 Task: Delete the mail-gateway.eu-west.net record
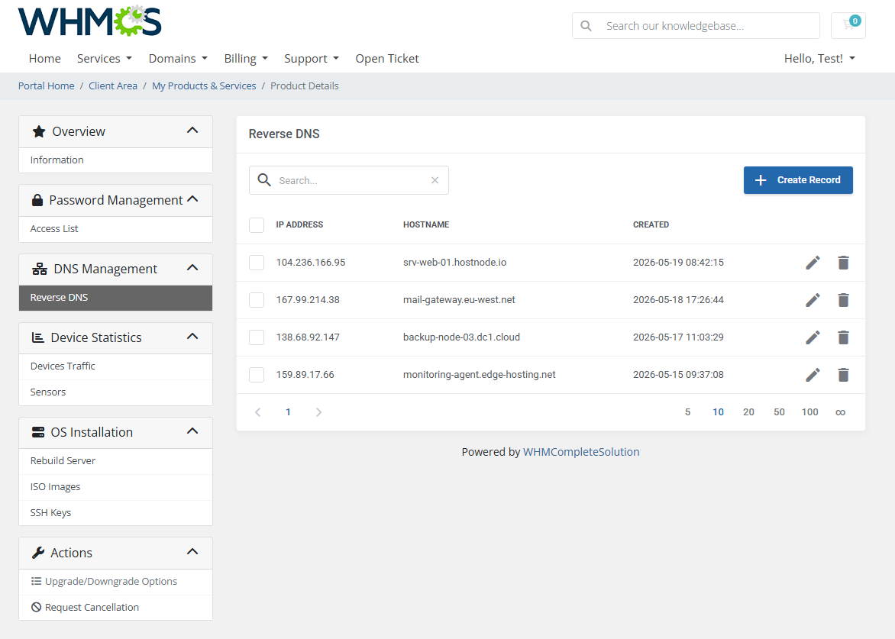(843, 300)
